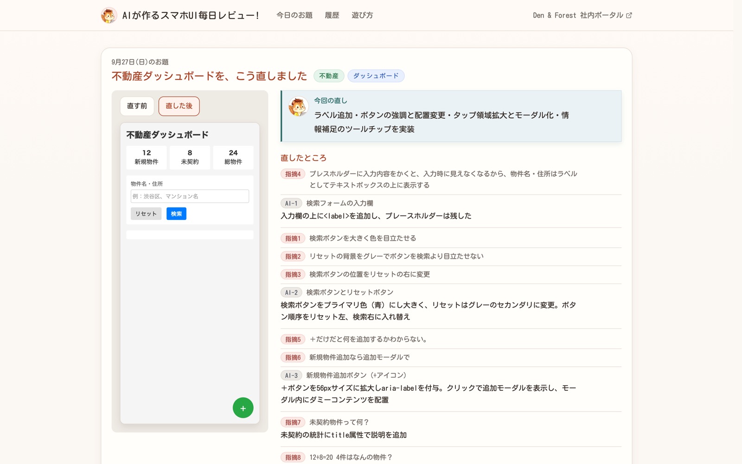Image resolution: width=742 pixels, height=464 pixels.
Task: Click the 指摘5 badge
Action: (x=293, y=340)
